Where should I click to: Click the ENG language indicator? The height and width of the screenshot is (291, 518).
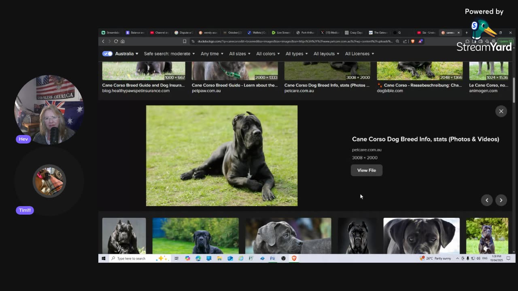point(485,258)
